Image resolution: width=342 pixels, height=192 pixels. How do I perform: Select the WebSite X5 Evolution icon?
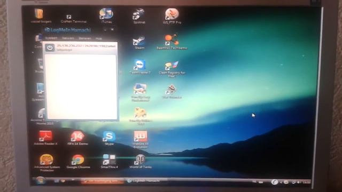click(140, 140)
